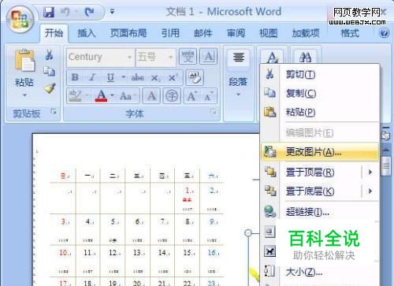
Task: Click the ribbon Copy icon
Action: click(x=49, y=71)
